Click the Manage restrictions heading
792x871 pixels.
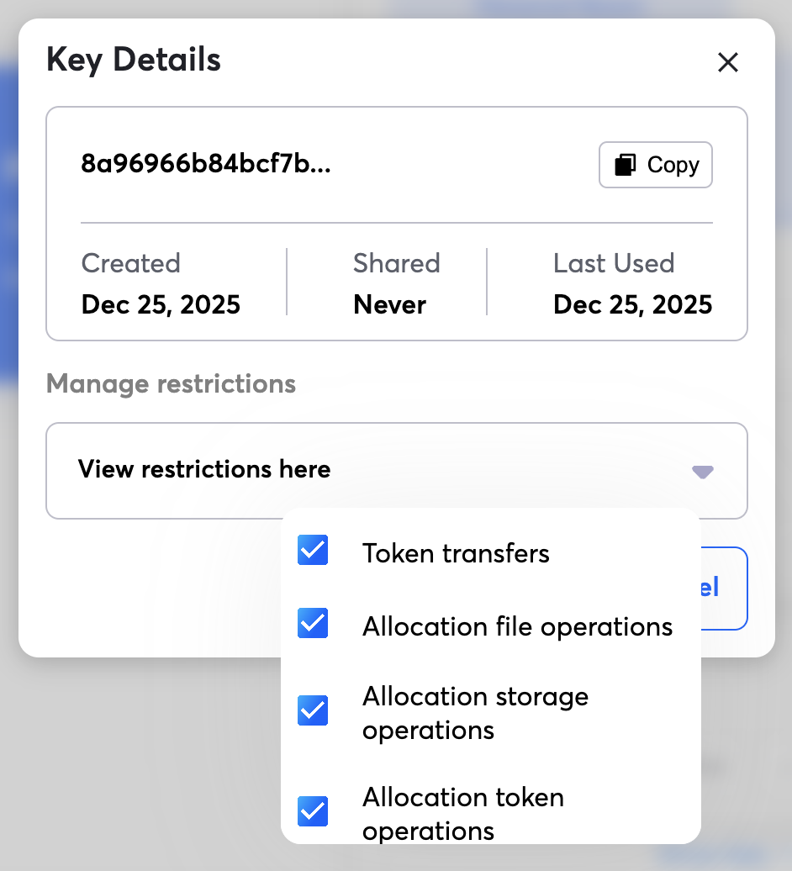pyautogui.click(x=171, y=384)
